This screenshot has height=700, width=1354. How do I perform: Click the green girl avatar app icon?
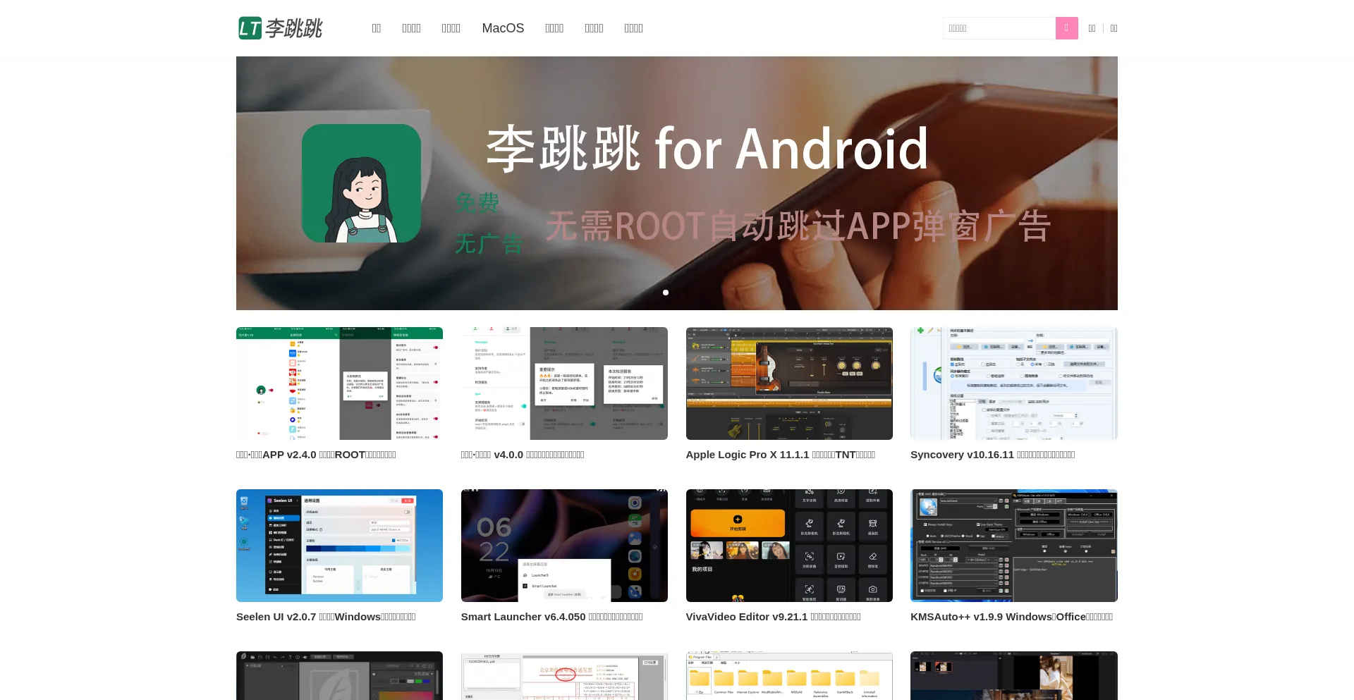tap(361, 183)
